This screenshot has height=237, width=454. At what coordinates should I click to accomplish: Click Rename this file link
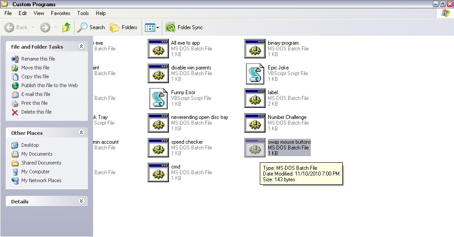tap(38, 59)
